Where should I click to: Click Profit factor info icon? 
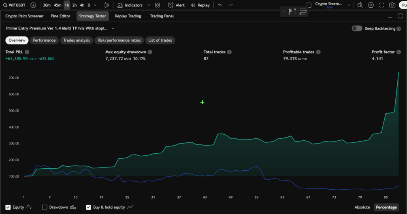398,52
